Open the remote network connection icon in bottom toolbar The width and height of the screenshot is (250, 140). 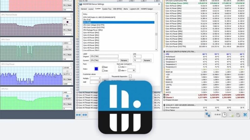pos(207,114)
